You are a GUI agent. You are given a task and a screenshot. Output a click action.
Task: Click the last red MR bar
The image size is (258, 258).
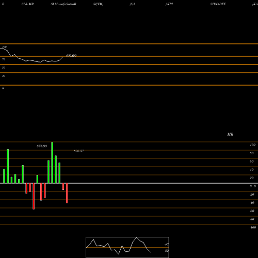tap(67, 193)
